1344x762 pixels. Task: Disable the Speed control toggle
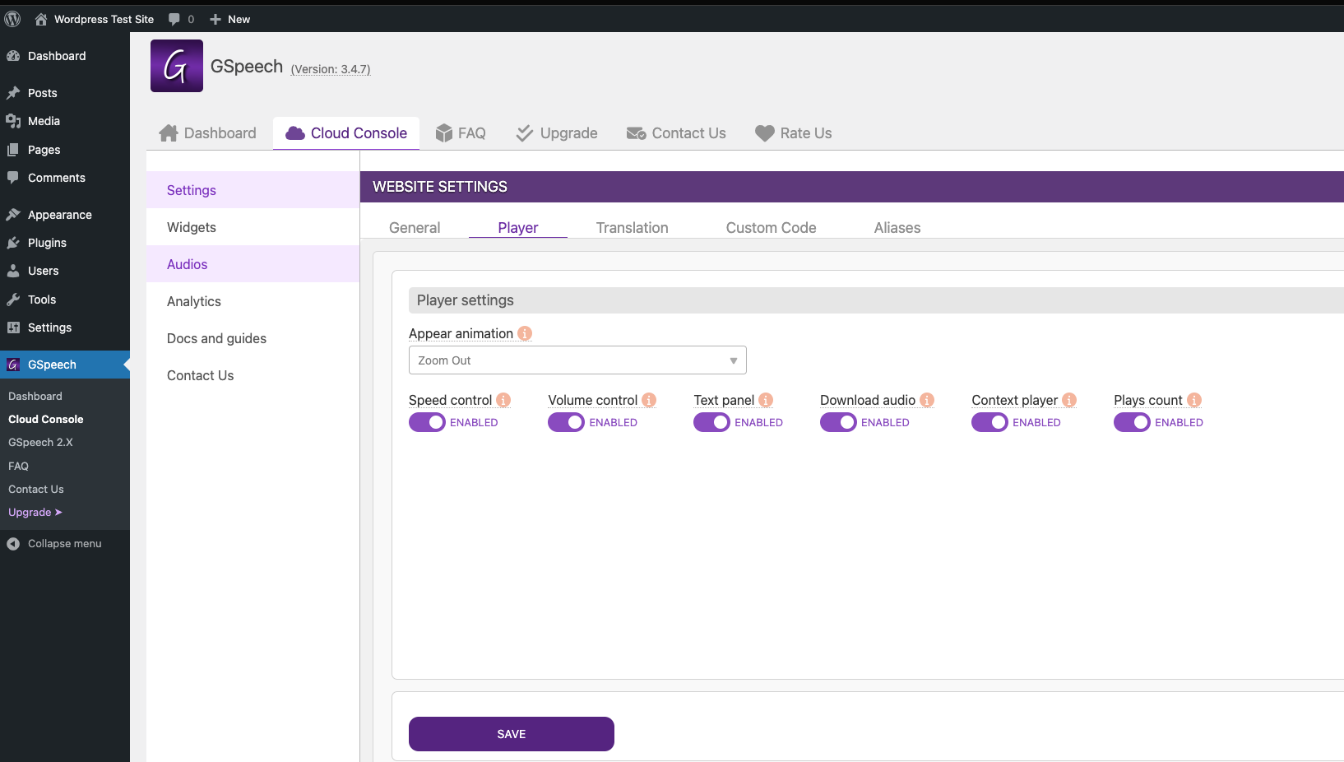point(427,422)
